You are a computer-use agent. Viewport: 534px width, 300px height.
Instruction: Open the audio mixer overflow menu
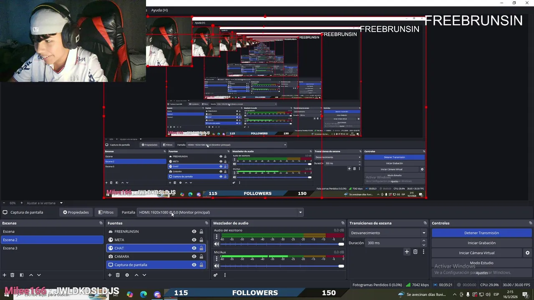coord(225,275)
